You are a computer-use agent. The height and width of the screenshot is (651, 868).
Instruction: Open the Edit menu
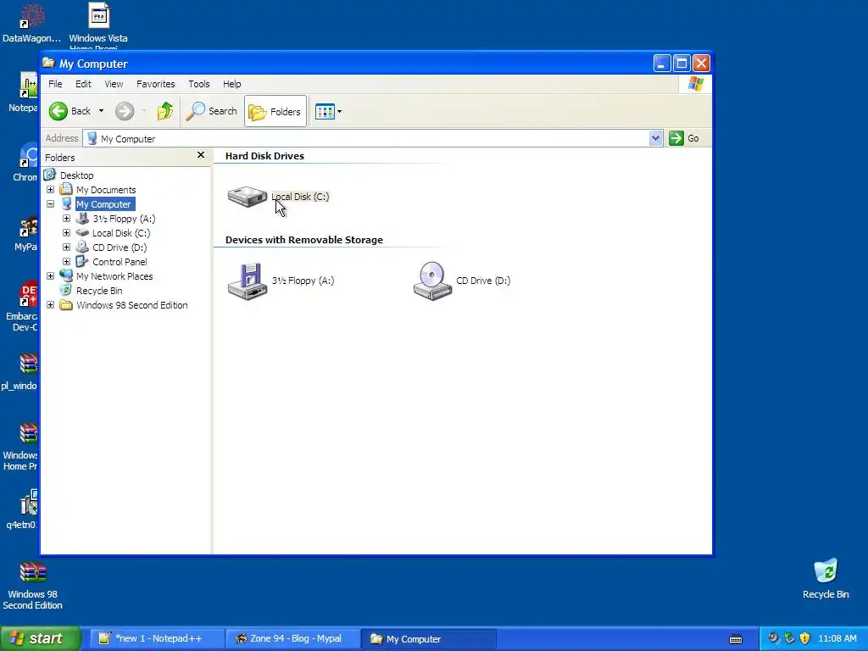pyautogui.click(x=83, y=84)
